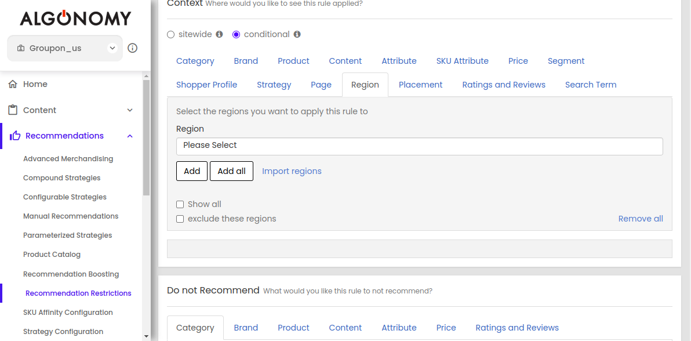691x341 pixels.
Task: Enable exclude these regions checkbox
Action: (x=180, y=219)
